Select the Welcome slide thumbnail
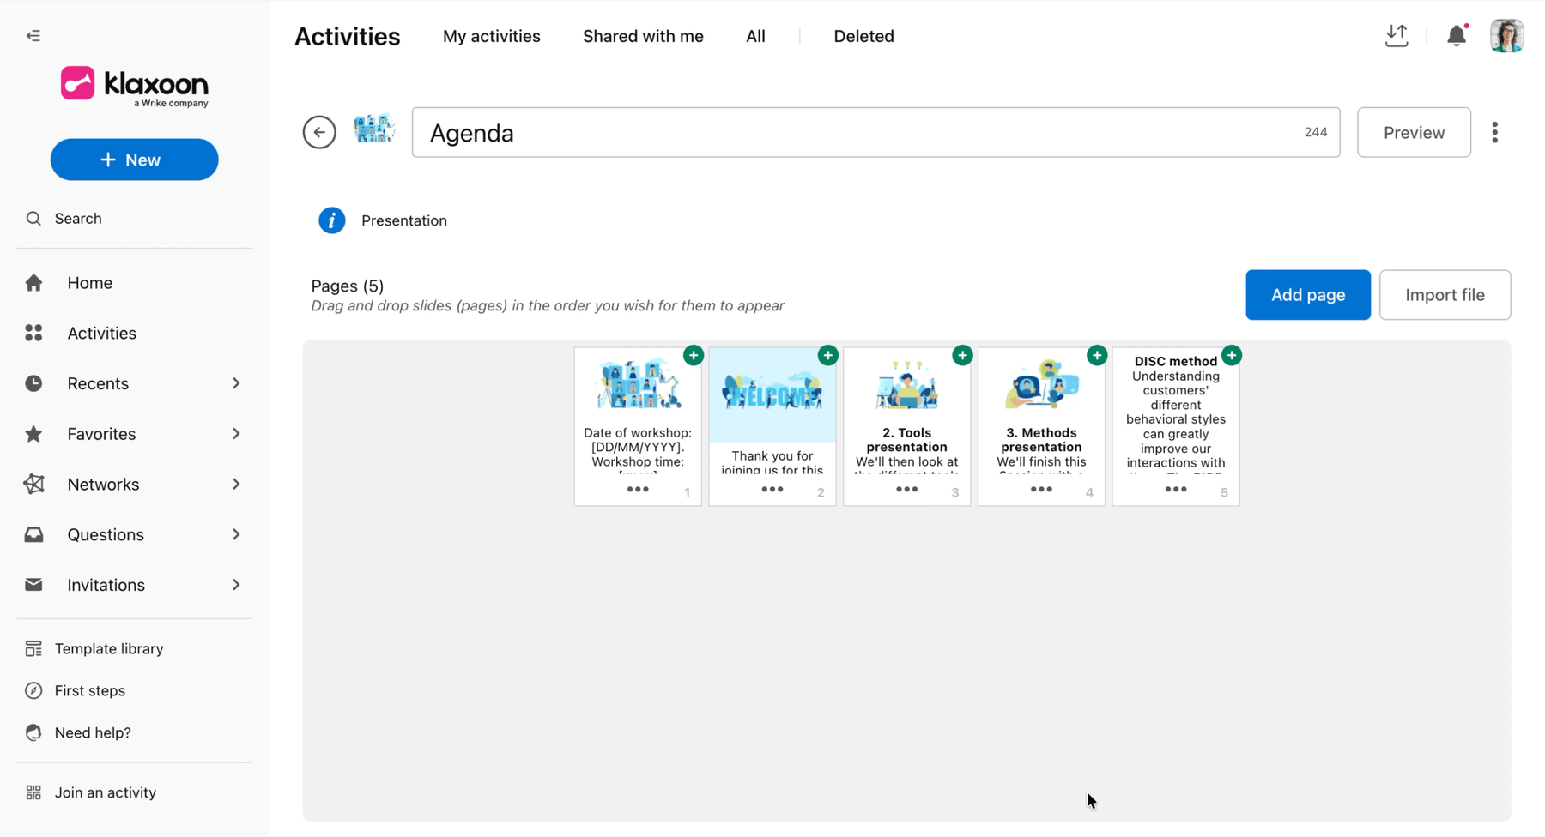The width and height of the screenshot is (1545, 837). pyautogui.click(x=772, y=426)
